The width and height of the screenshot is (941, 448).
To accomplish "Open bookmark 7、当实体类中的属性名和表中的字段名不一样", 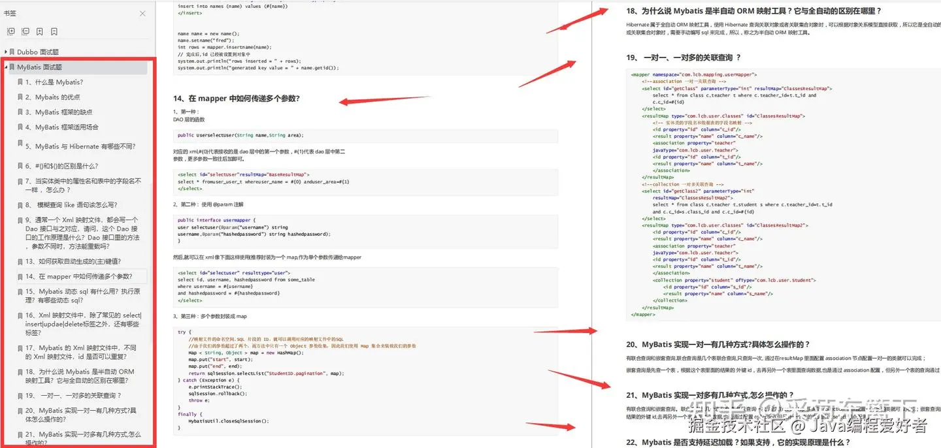I will click(83, 185).
